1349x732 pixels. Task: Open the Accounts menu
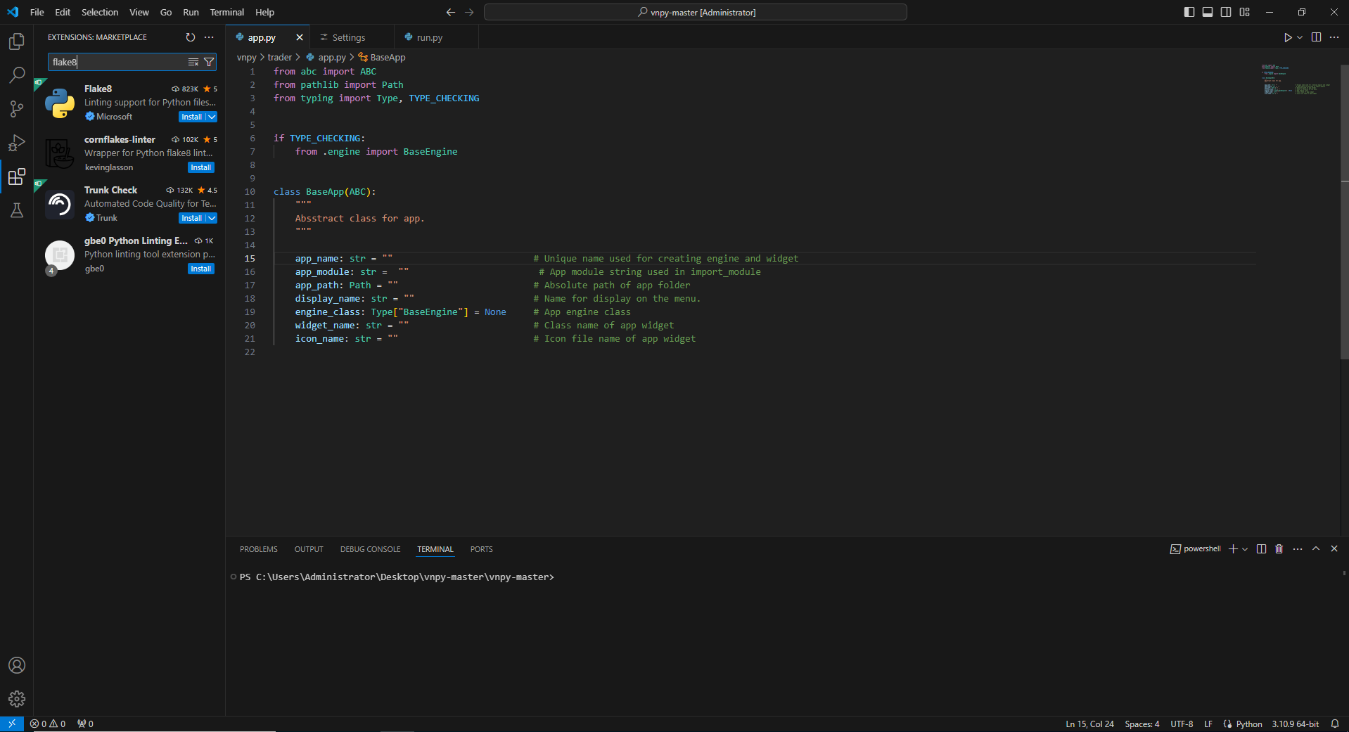17,665
